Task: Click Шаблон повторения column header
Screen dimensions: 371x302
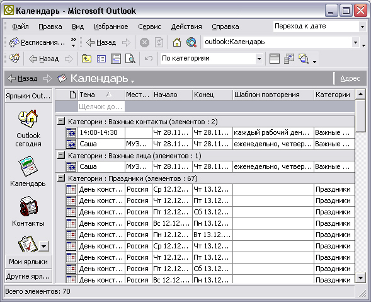Action: pos(273,95)
